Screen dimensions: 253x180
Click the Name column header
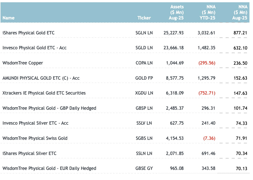[x=9, y=18]
